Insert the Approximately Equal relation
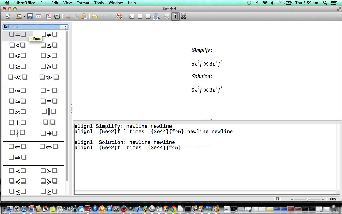 pyautogui.click(x=18, y=91)
